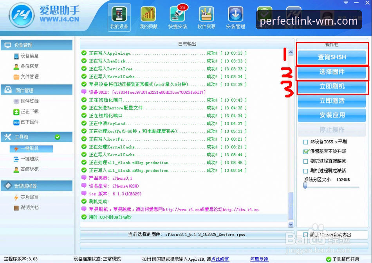Open 高级玩家 in sidebar
Screen dimensions: 372x263
(x=26, y=170)
